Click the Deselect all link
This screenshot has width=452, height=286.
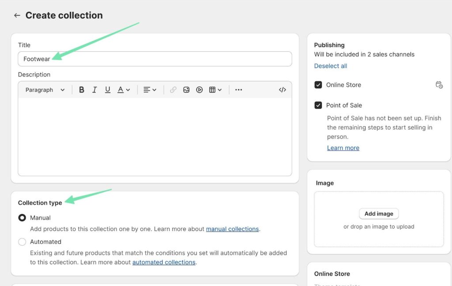point(331,66)
